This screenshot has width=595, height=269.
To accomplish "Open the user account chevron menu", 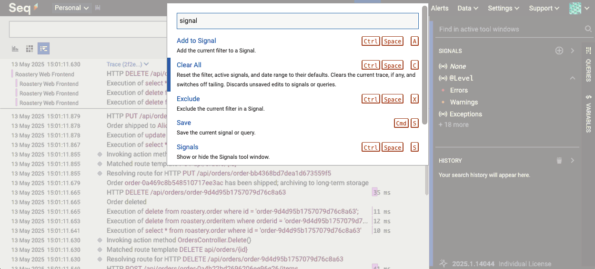I will point(587,9).
